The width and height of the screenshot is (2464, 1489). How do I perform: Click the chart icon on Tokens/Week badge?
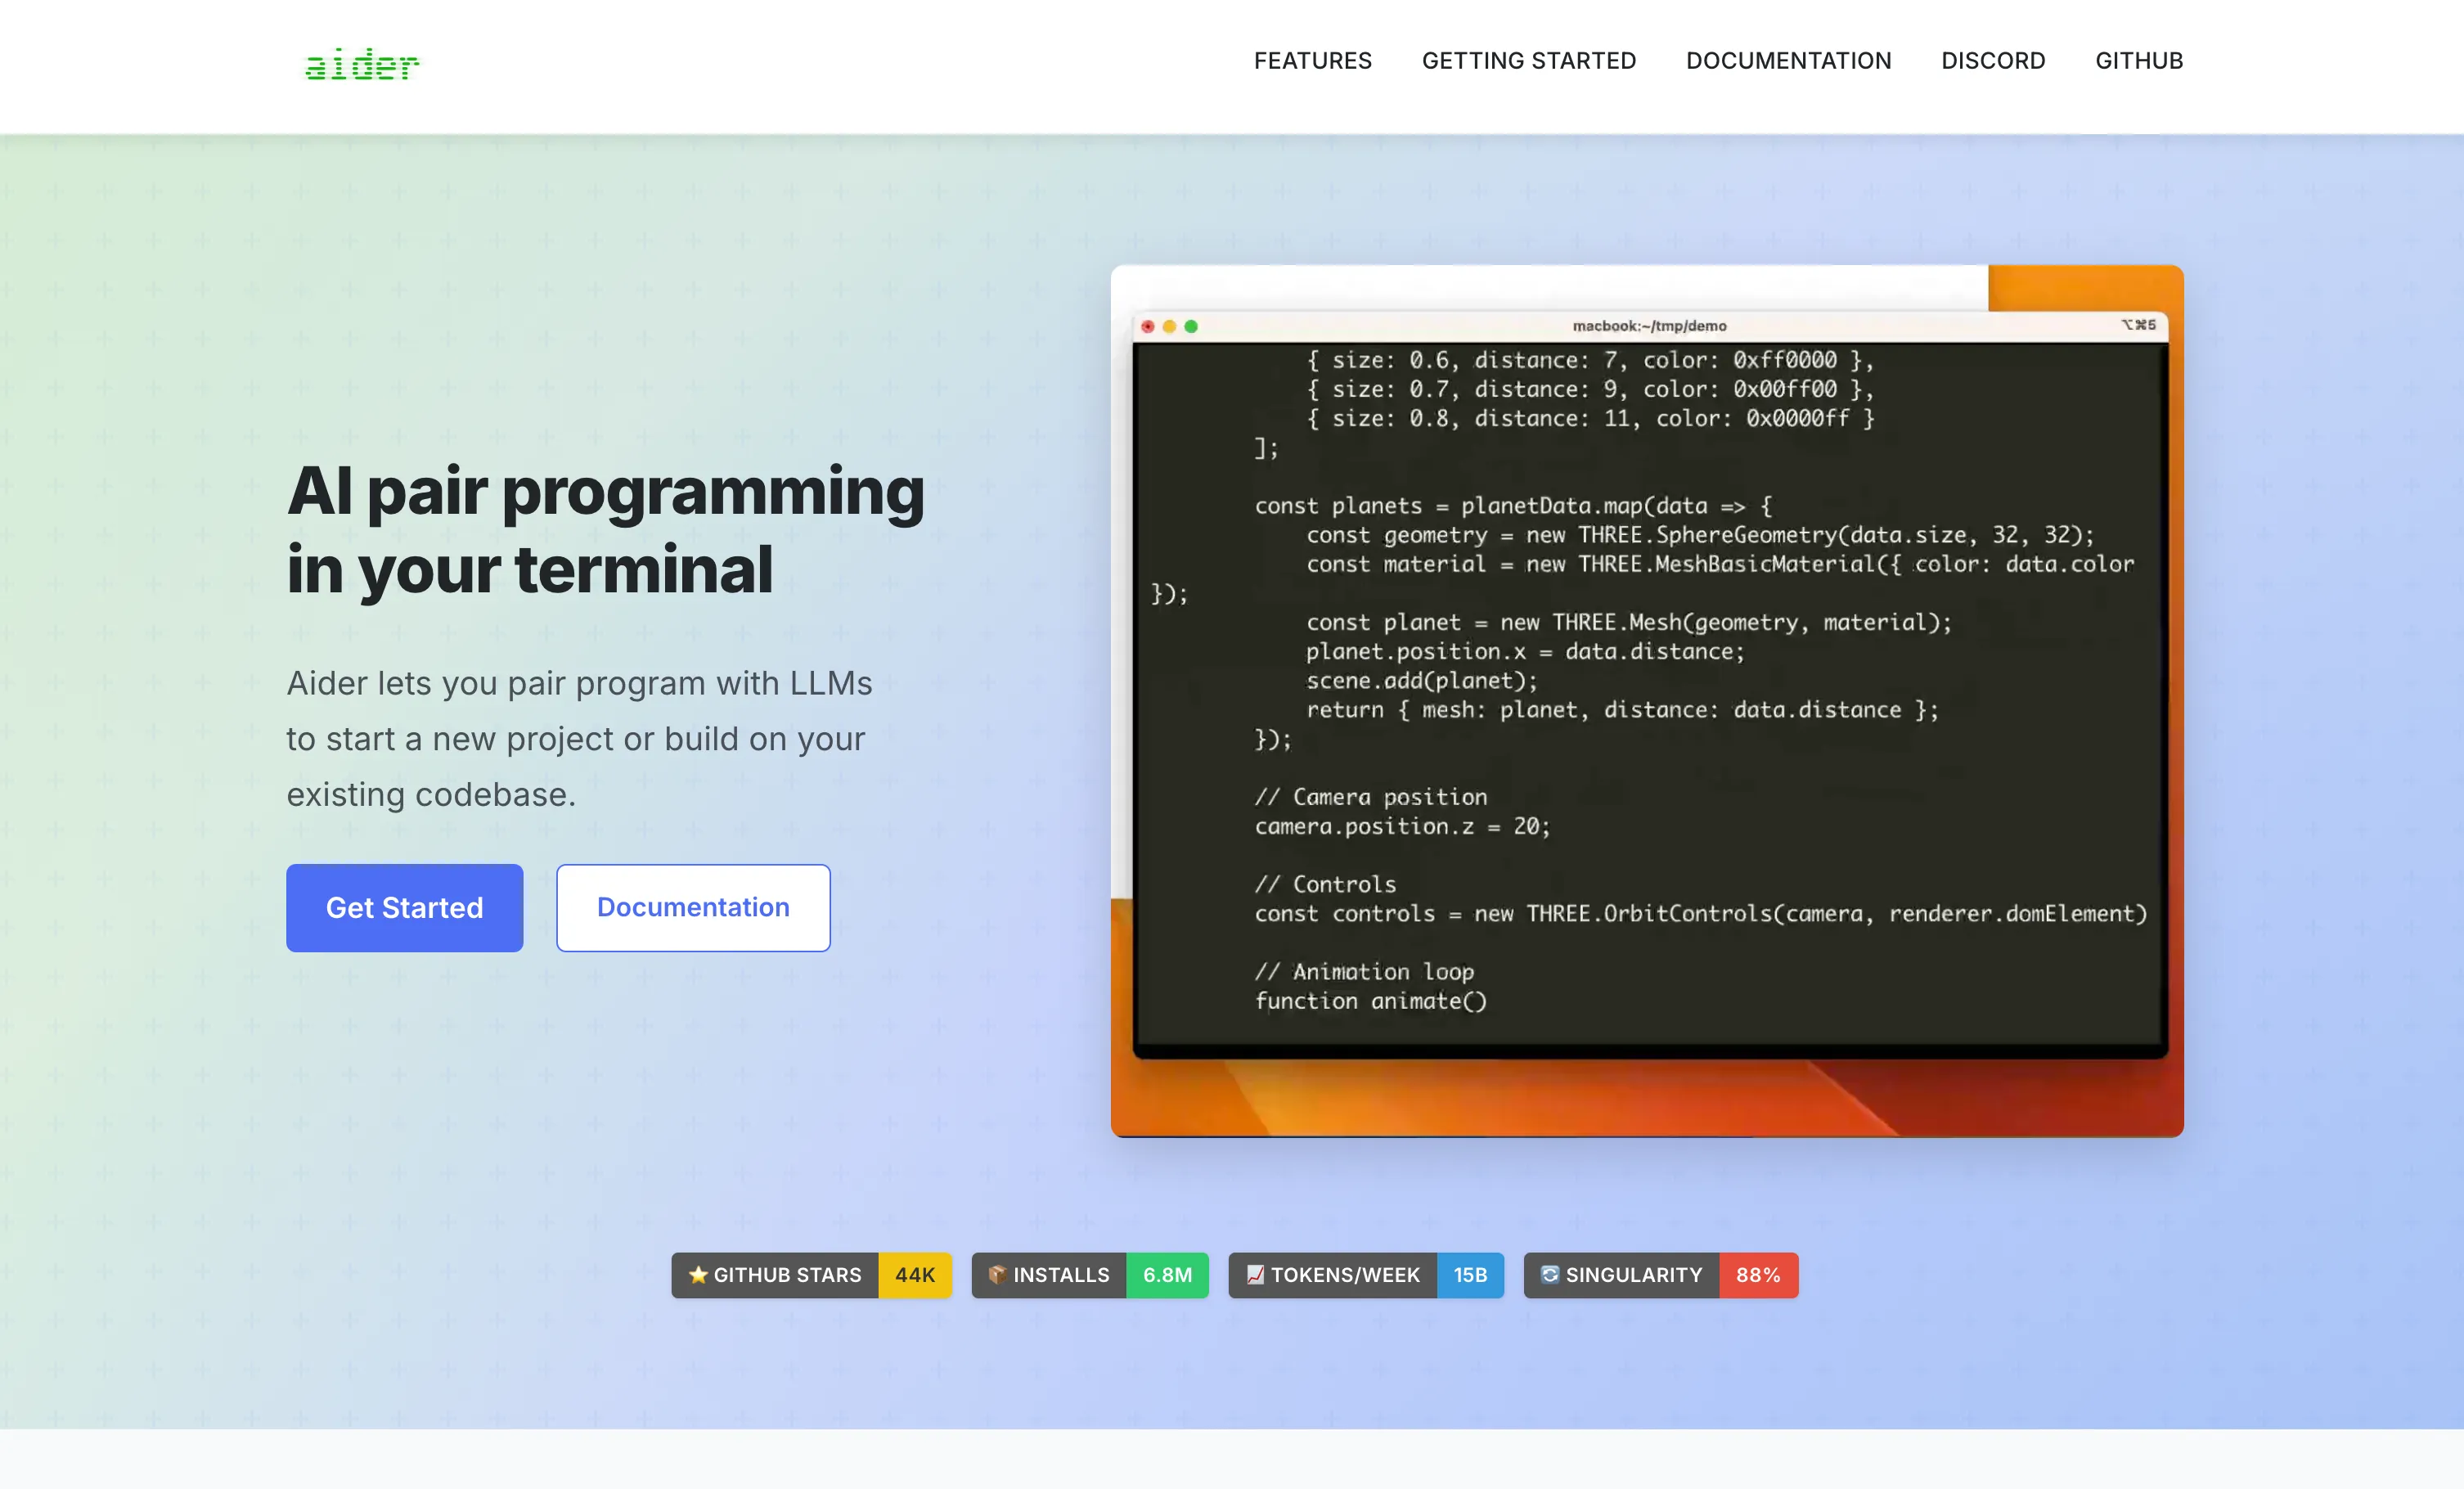1255,1274
